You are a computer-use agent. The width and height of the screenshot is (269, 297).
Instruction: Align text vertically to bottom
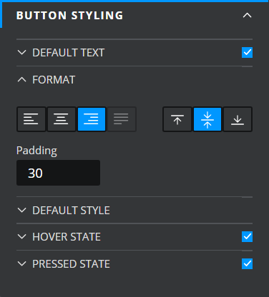pos(238,119)
